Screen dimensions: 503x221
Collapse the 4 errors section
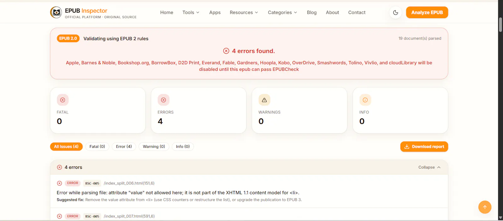coord(429,167)
